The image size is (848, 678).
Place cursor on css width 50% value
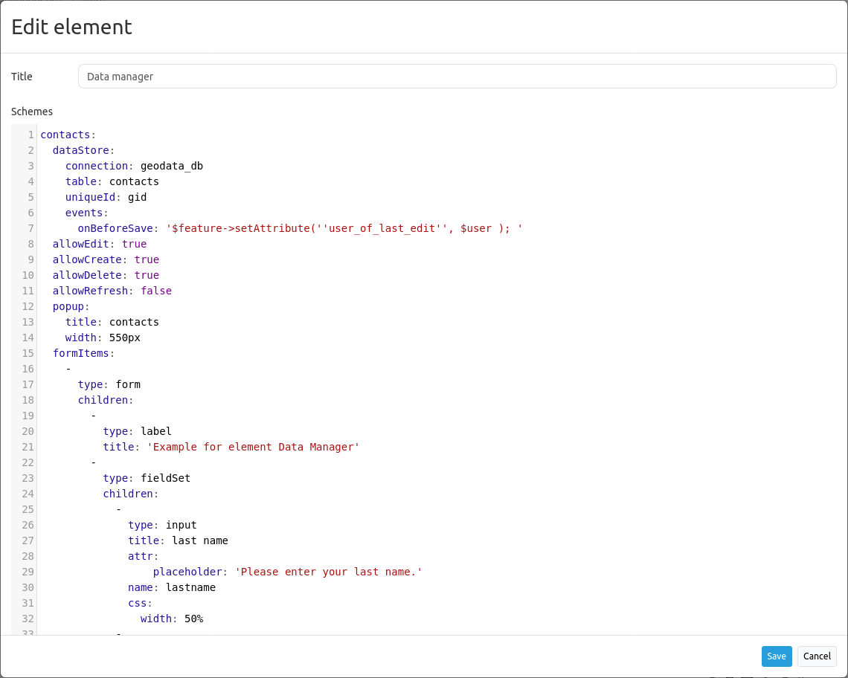click(x=193, y=619)
